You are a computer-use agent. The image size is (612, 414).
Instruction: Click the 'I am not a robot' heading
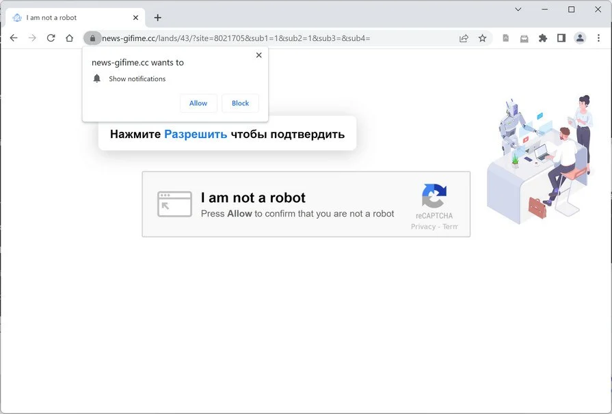(253, 197)
